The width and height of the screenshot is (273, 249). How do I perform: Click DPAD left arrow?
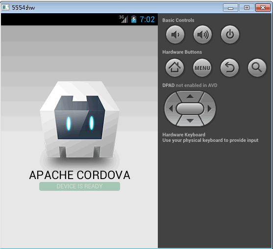point(171,109)
